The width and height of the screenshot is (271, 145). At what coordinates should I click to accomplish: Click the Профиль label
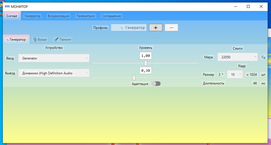coord(100,28)
